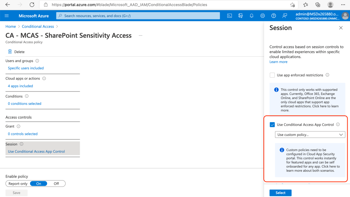Open the Directories and subscriptions filter
This screenshot has height=197, width=350.
pos(241,16)
